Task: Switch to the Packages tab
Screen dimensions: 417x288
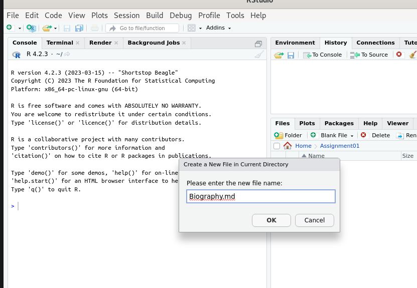Action: pos(339,123)
